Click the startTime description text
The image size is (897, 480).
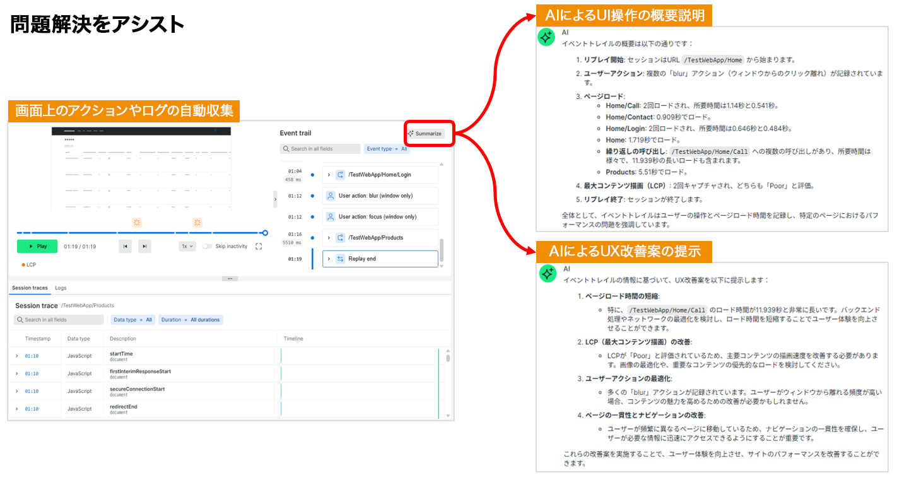(x=121, y=354)
